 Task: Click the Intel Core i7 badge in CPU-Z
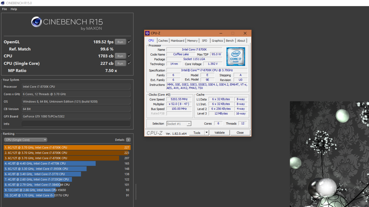tap(236, 56)
